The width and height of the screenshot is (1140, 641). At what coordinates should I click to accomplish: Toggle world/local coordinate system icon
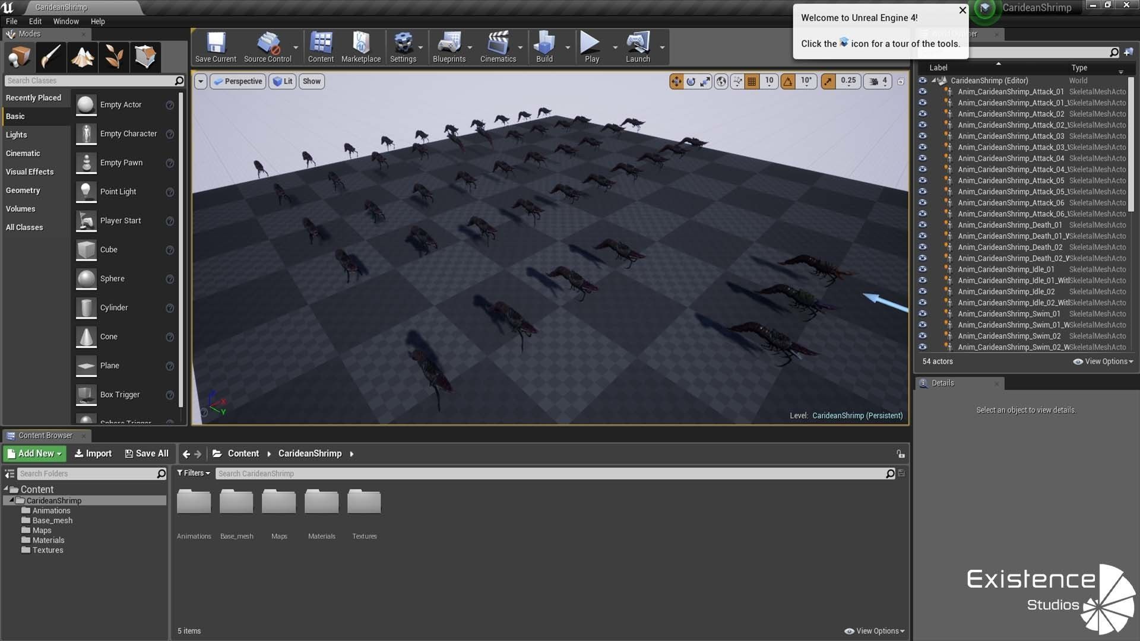pyautogui.click(x=721, y=81)
